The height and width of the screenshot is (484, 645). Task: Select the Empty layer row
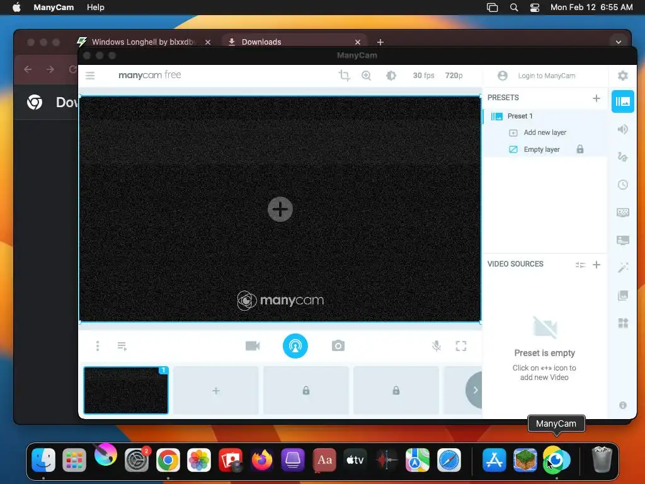545,149
